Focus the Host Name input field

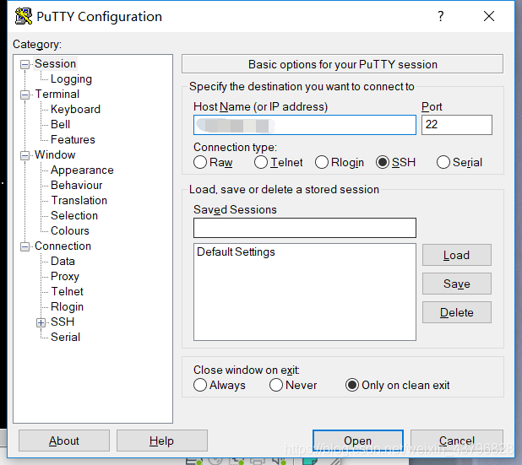point(305,125)
